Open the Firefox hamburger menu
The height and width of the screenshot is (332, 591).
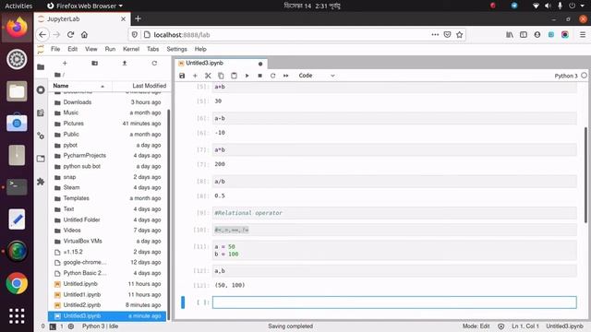click(x=583, y=35)
